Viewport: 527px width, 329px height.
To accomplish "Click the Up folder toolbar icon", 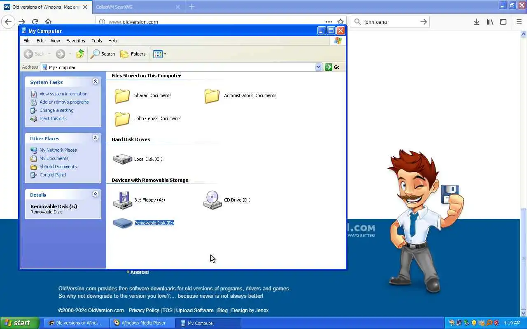I will tap(80, 54).
